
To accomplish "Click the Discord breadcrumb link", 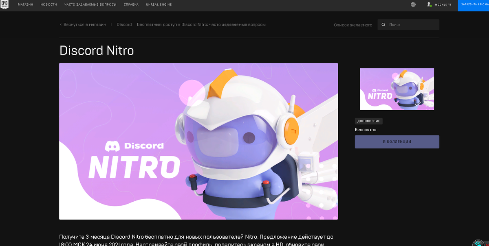I will pos(124,25).
